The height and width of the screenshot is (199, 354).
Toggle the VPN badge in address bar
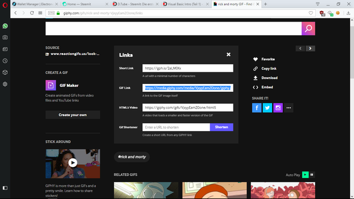51,13
